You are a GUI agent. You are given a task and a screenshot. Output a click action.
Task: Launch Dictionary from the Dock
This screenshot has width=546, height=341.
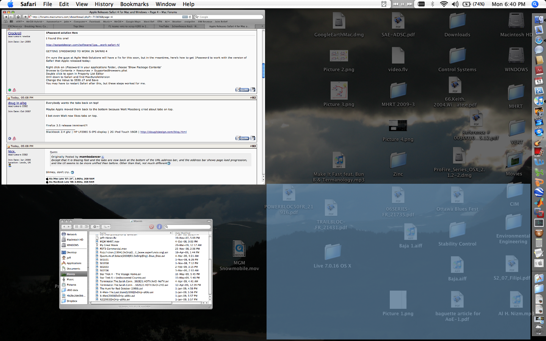point(539,70)
